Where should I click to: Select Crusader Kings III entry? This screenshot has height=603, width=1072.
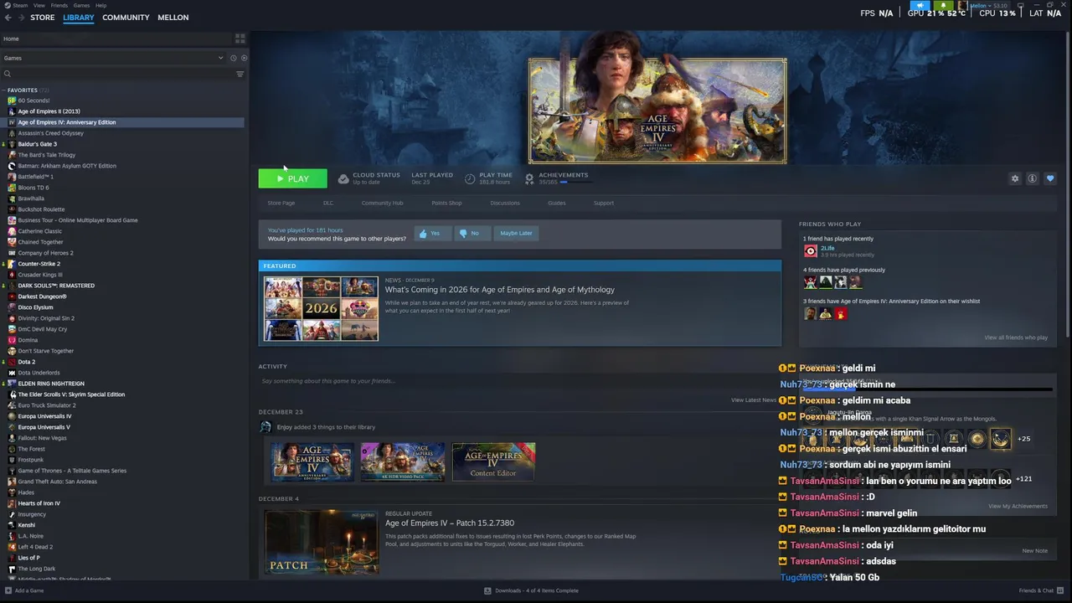tap(40, 275)
